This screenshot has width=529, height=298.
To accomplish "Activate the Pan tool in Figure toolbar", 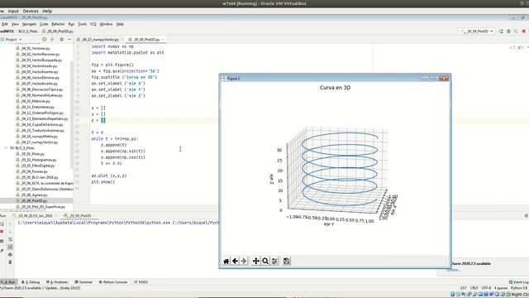I will coord(256,261).
